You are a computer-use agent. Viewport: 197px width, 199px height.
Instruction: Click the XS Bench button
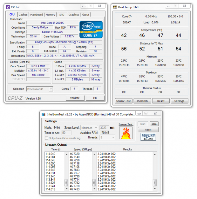(x=142, y=101)
